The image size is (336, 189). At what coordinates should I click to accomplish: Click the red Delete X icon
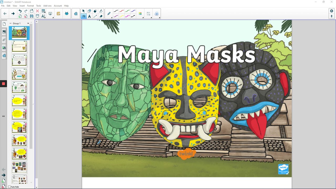(x=37, y=11)
